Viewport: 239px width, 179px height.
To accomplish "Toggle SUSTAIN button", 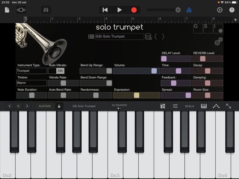I will [45, 106].
